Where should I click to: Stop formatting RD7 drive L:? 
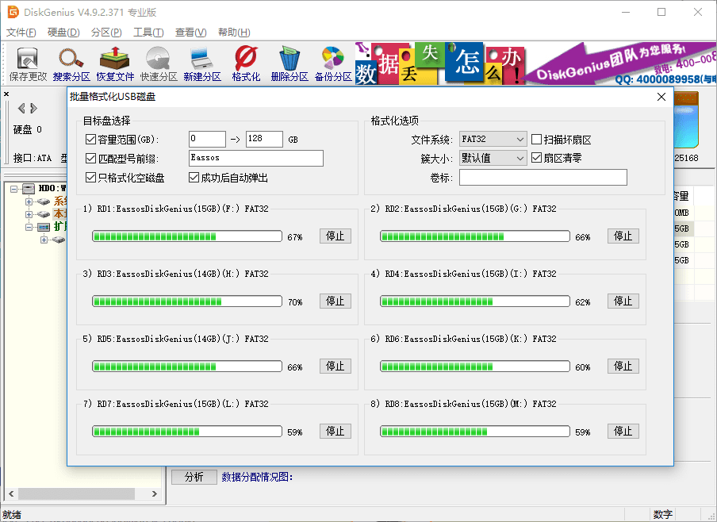pyautogui.click(x=335, y=431)
